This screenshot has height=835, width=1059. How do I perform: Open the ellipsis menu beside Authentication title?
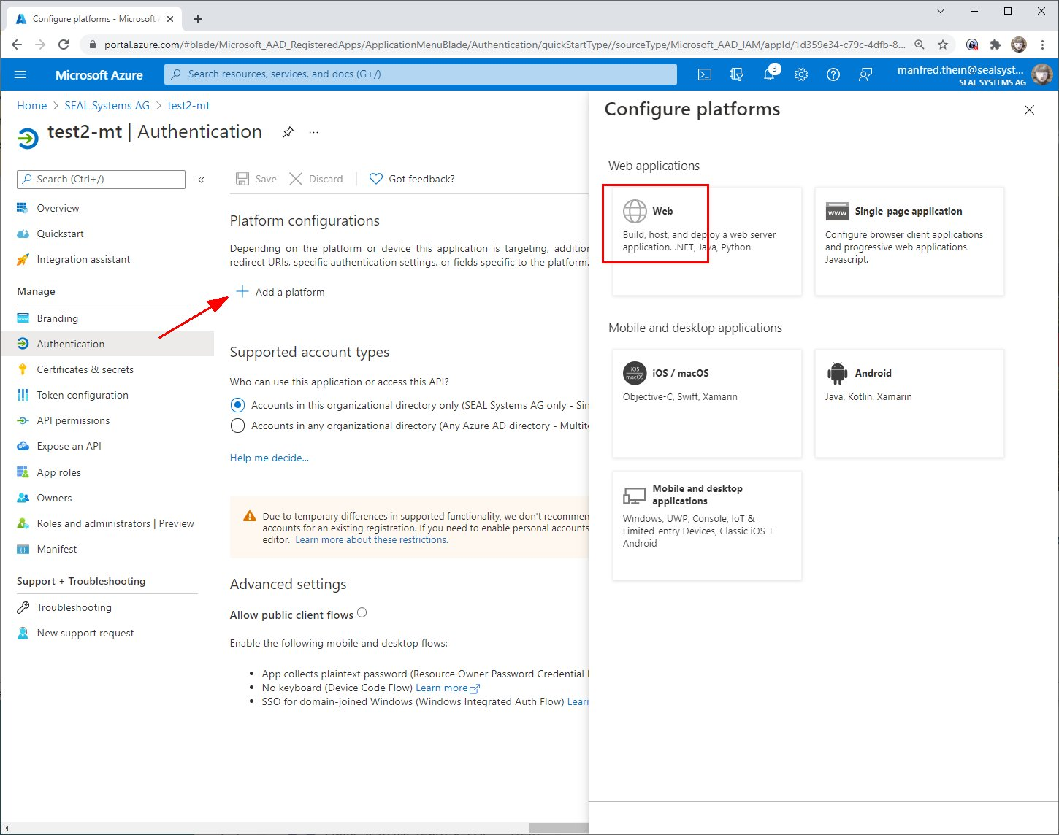coord(313,132)
